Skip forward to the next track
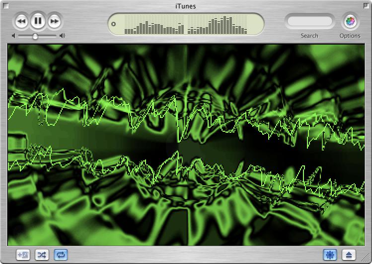Screen dimensions: 372x264 (x=55, y=21)
